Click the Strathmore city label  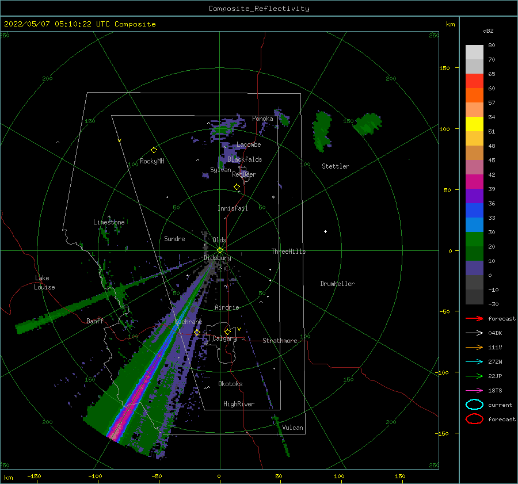click(280, 341)
